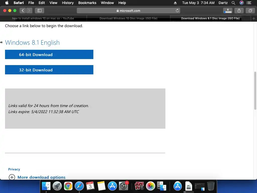Image resolution: width=257 pixels, height=193 pixels.
Task: Open the Safari share menu
Action: pyautogui.click(x=239, y=11)
